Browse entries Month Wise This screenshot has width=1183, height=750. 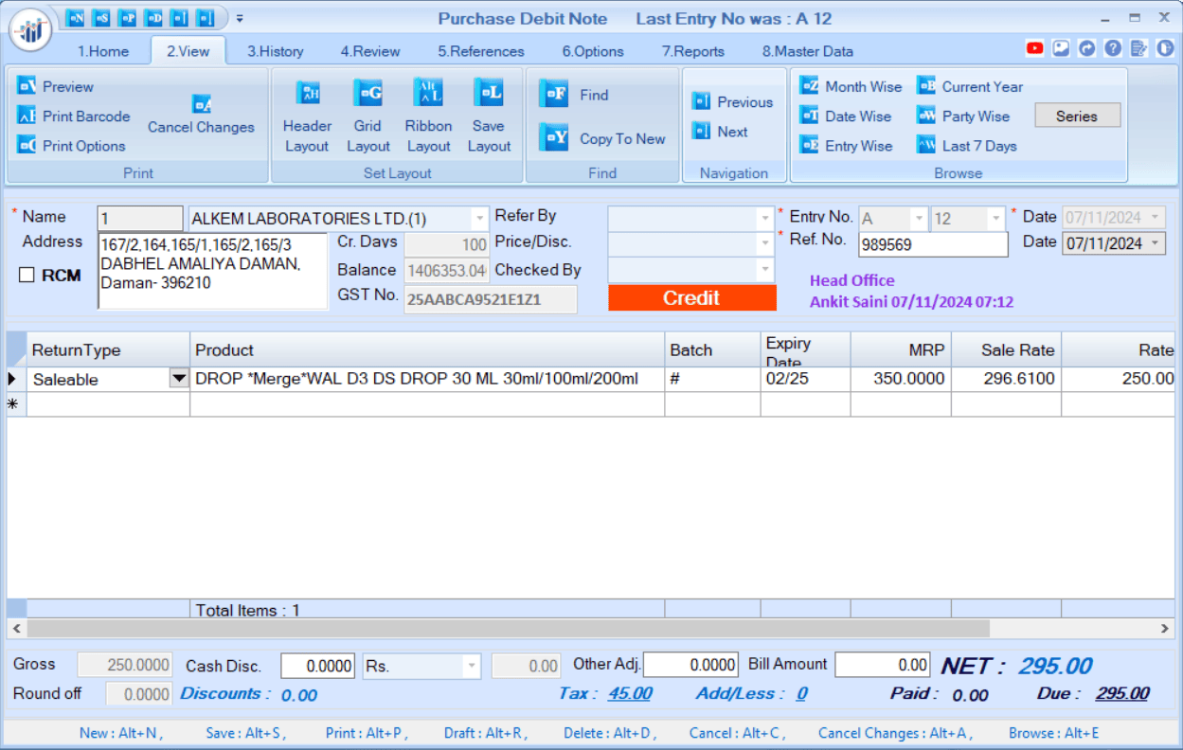851,86
